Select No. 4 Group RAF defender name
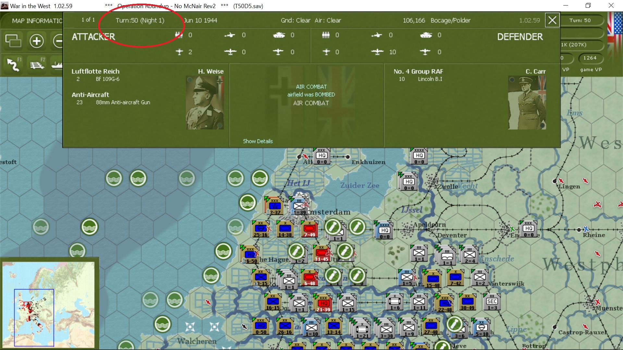 pos(418,71)
